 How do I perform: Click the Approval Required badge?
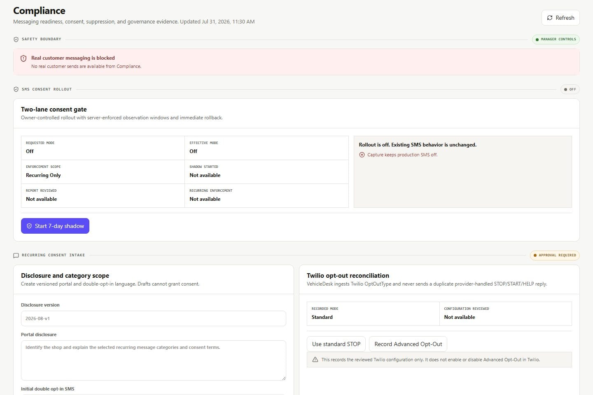click(555, 256)
